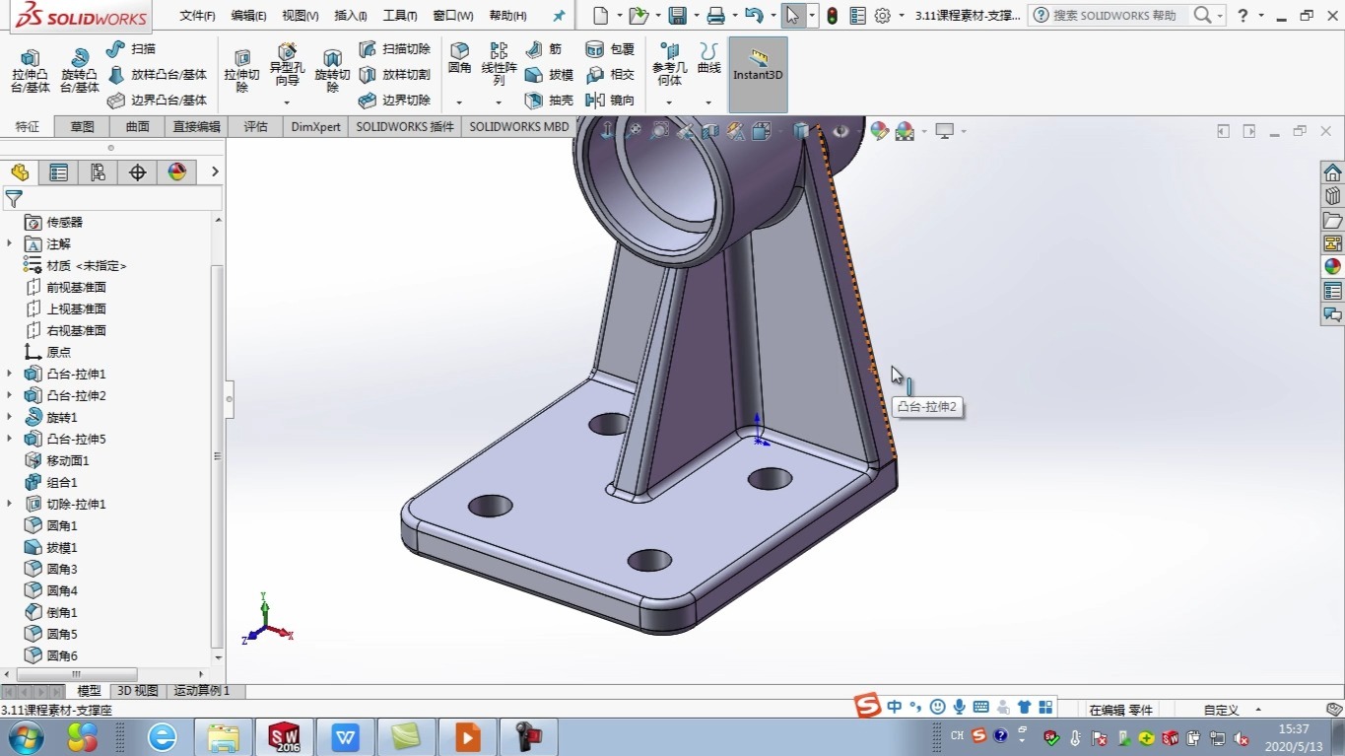The image size is (1345, 756).
Task: Expand the 注解 annotations node
Action: [11, 243]
